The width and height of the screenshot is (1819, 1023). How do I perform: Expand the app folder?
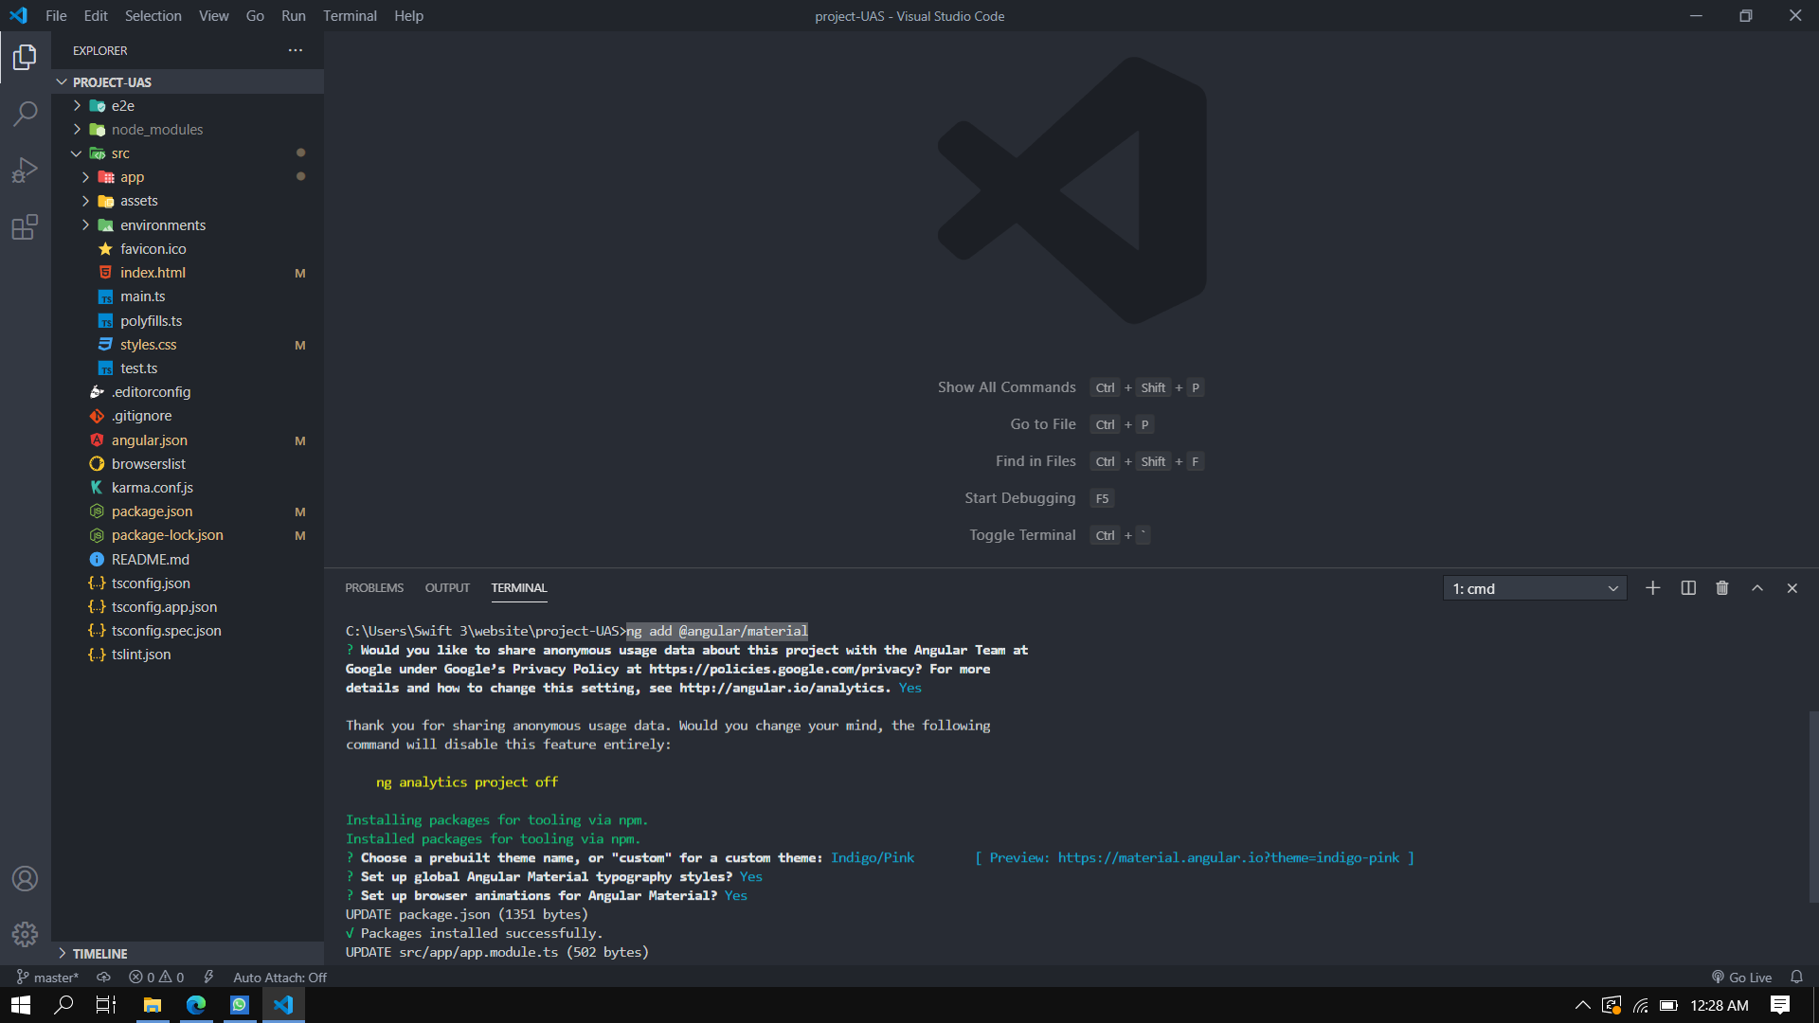188,177
